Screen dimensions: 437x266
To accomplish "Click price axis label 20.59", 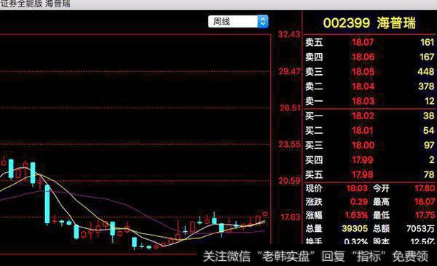I will [290, 181].
